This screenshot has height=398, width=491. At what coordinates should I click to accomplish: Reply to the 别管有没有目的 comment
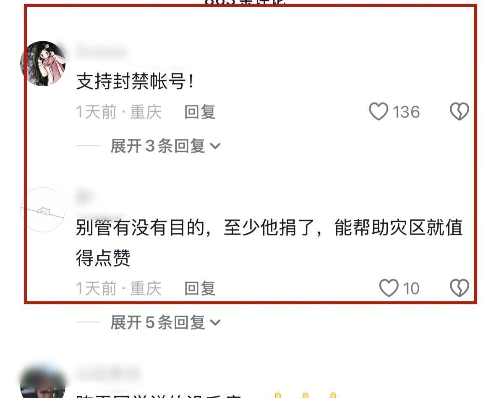pyautogui.click(x=200, y=288)
